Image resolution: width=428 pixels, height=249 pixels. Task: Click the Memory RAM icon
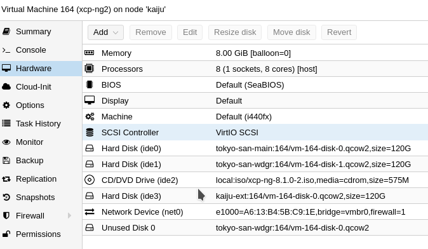[90, 53]
